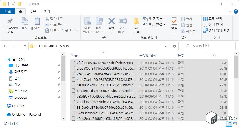
Task: Cut selection with 잘라내기
Action: (x=54, y=19)
